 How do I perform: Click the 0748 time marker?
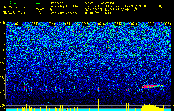(x=134, y=24)
